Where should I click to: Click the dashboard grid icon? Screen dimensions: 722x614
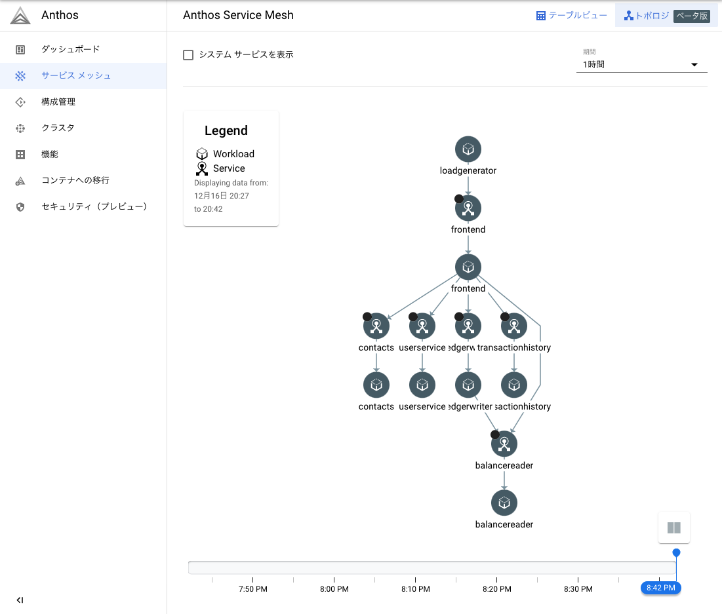pos(20,50)
